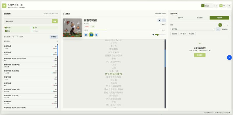Click the lyric line 不说离别

(x=114, y=49)
